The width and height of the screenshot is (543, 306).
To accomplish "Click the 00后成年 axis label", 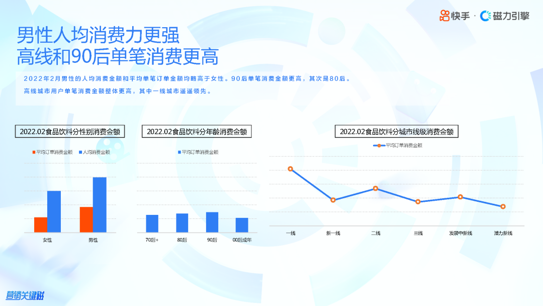I will tap(242, 240).
